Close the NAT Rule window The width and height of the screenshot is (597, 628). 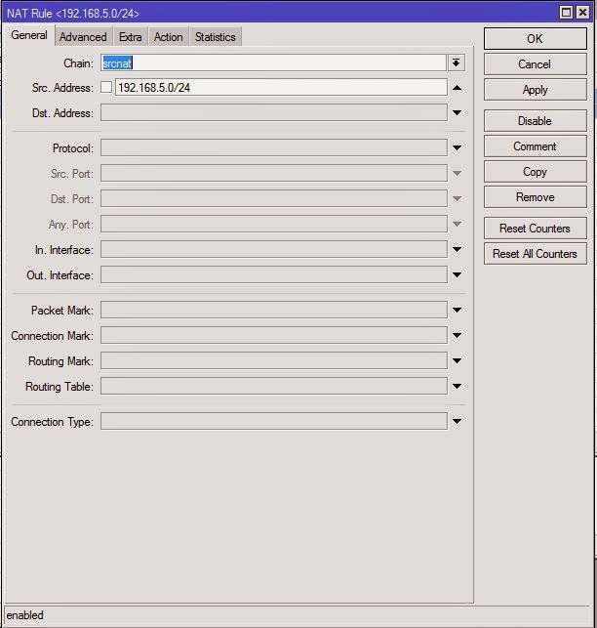pyautogui.click(x=582, y=13)
